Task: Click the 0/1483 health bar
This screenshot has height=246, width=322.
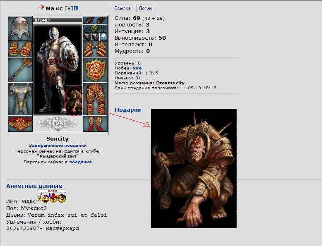Action: pos(58,20)
